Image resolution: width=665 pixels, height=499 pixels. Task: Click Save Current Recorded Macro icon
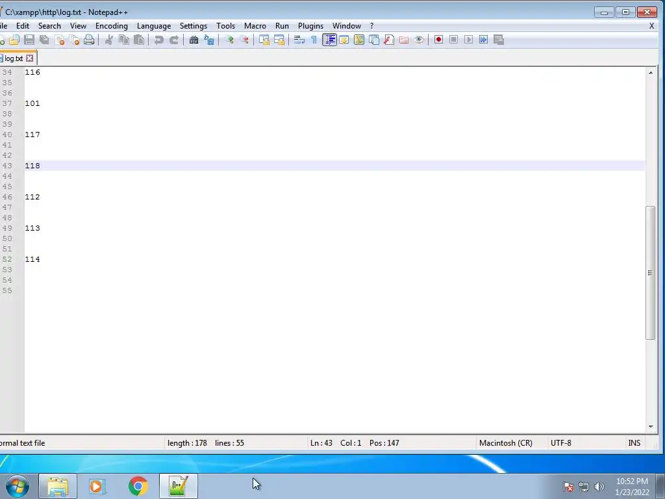click(499, 40)
